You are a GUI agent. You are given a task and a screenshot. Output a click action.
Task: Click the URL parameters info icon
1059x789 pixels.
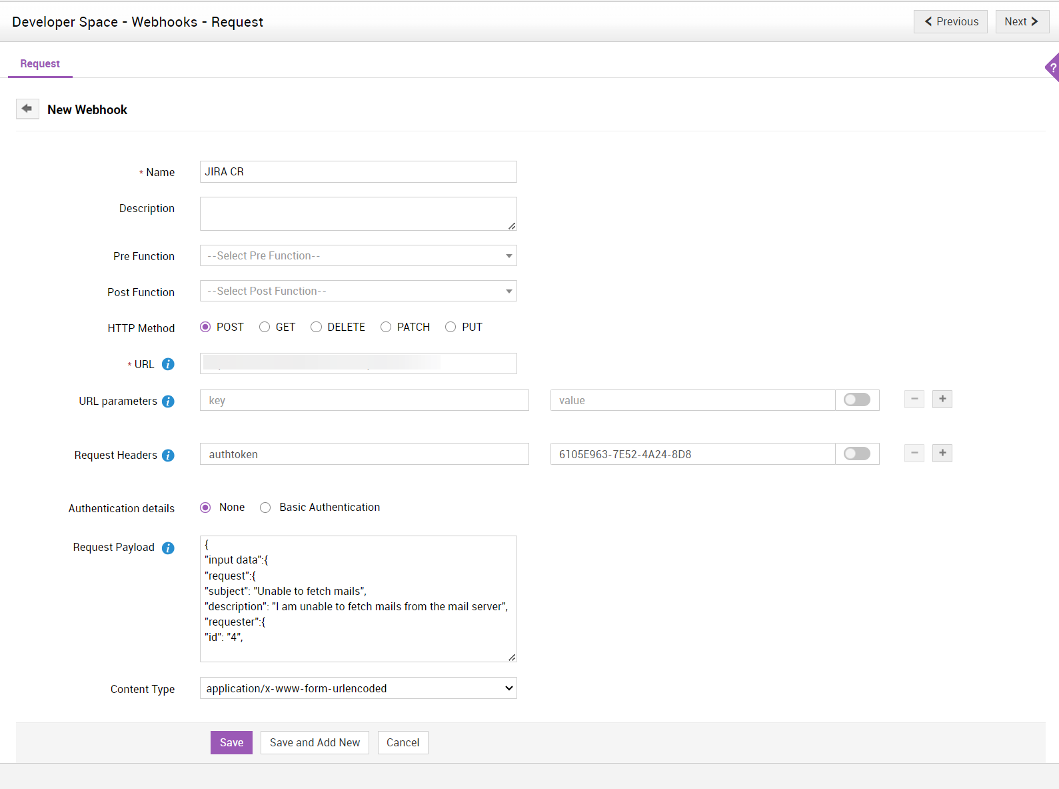pos(168,401)
